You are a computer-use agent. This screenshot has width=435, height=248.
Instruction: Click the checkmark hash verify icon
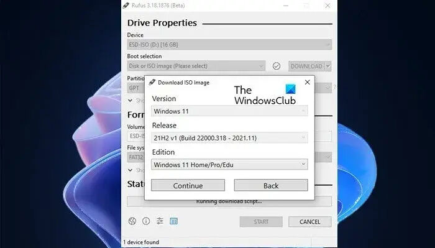point(277,66)
